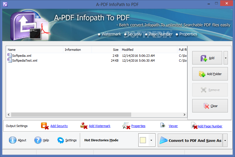
Task: Close the A-PDF InfoPath to PDF window
Action: pyautogui.click(x=227, y=3)
